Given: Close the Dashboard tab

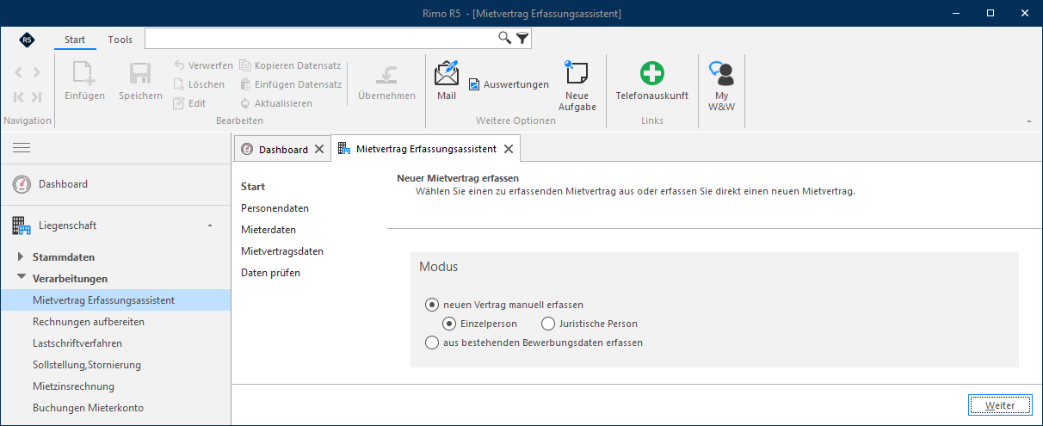Looking at the screenshot, I should 319,149.
